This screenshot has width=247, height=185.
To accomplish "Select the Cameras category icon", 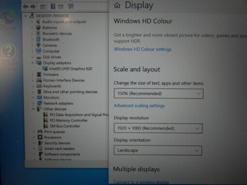I will 38,45.
